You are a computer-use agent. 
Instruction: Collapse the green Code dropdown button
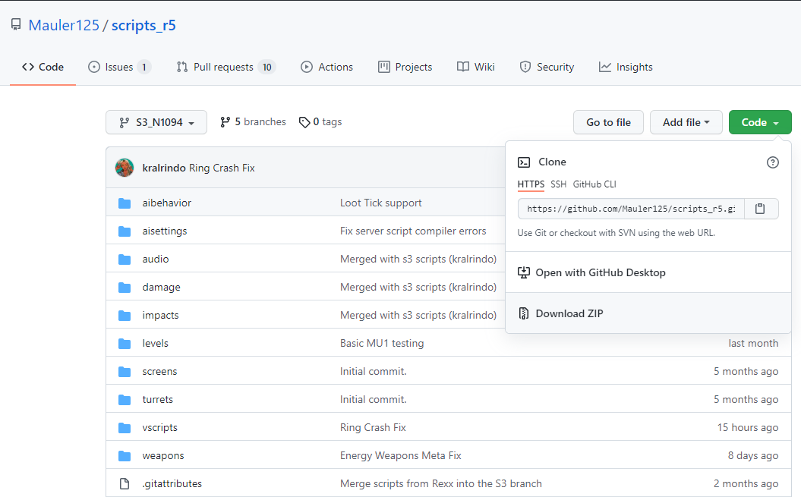[760, 122]
